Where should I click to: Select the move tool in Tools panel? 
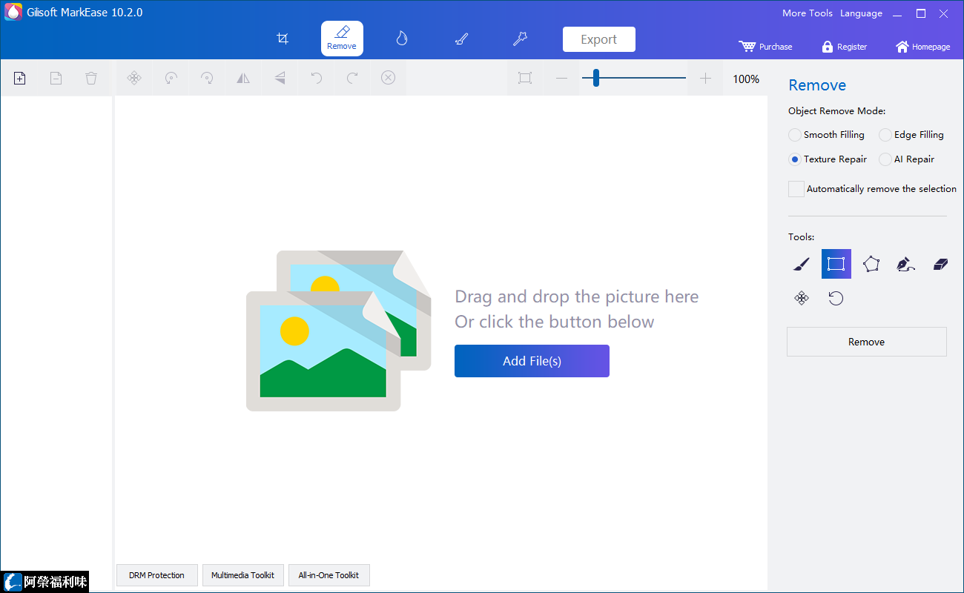coord(801,298)
